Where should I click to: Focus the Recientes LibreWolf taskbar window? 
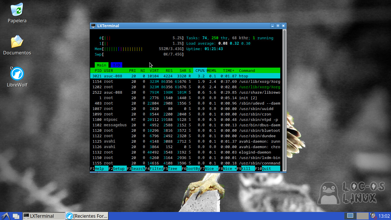(x=87, y=216)
